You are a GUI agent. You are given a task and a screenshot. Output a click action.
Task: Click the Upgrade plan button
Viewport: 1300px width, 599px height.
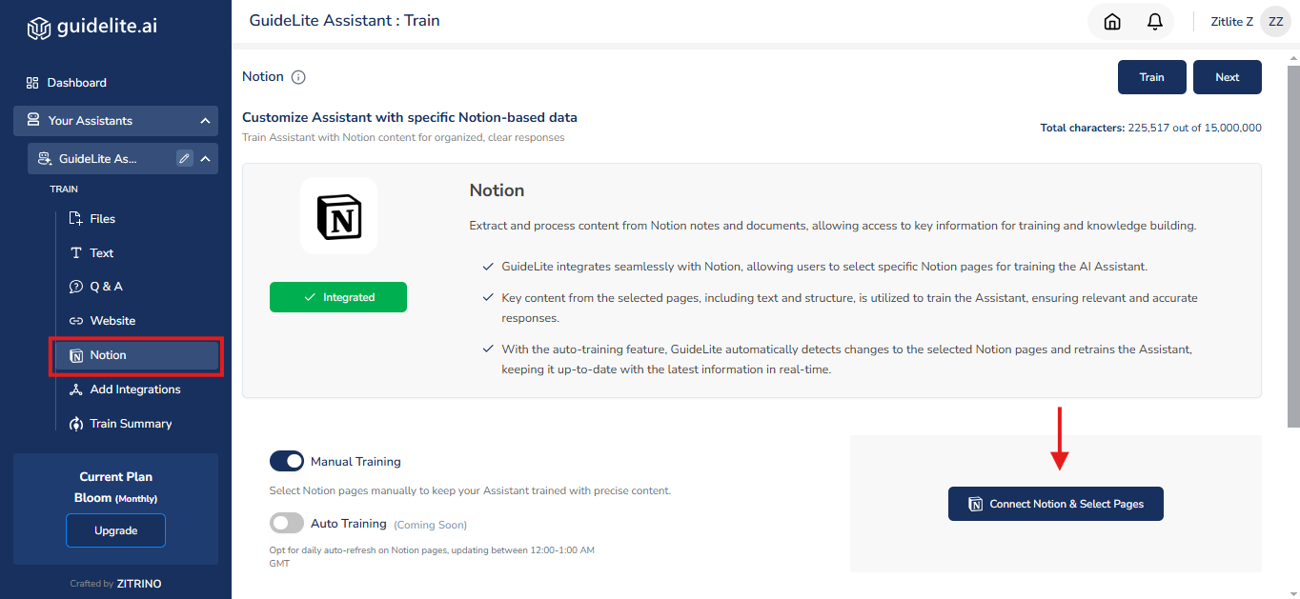115,530
